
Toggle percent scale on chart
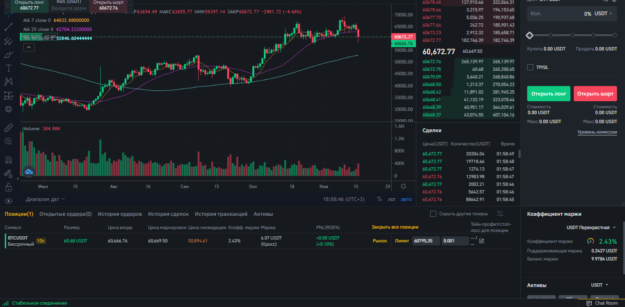(x=379, y=199)
